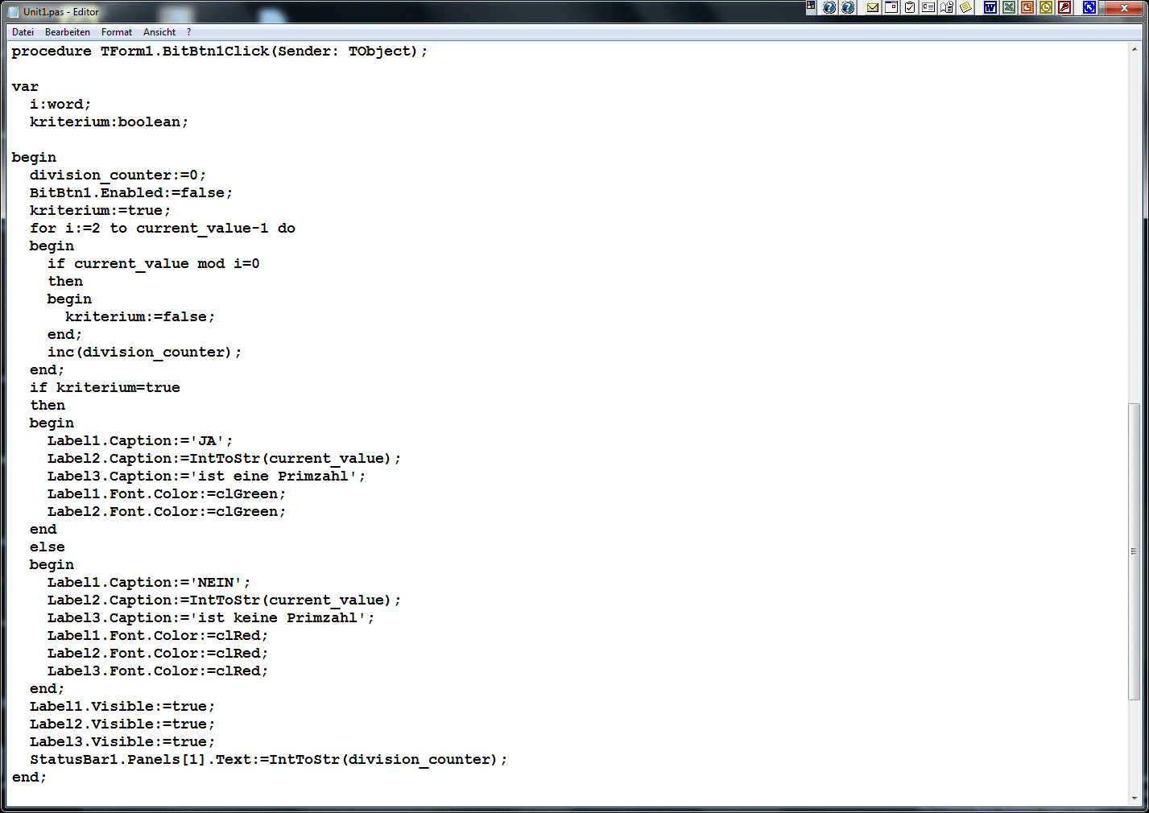Create new appointment with calendar icon
The width and height of the screenshot is (1149, 813).
coord(891,8)
